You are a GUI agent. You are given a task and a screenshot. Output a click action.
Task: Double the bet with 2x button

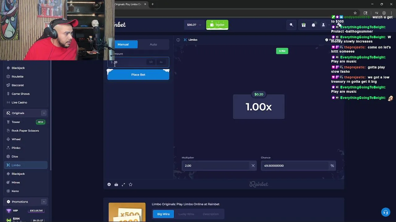(161, 62)
